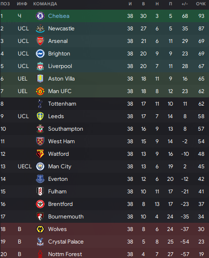Viewport: 209px width, 258px height.
Task: Click the Crystal Palace team name
Action: coord(65,242)
